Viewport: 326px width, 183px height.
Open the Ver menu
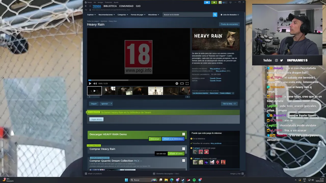pyautogui.click(x=95, y=2)
